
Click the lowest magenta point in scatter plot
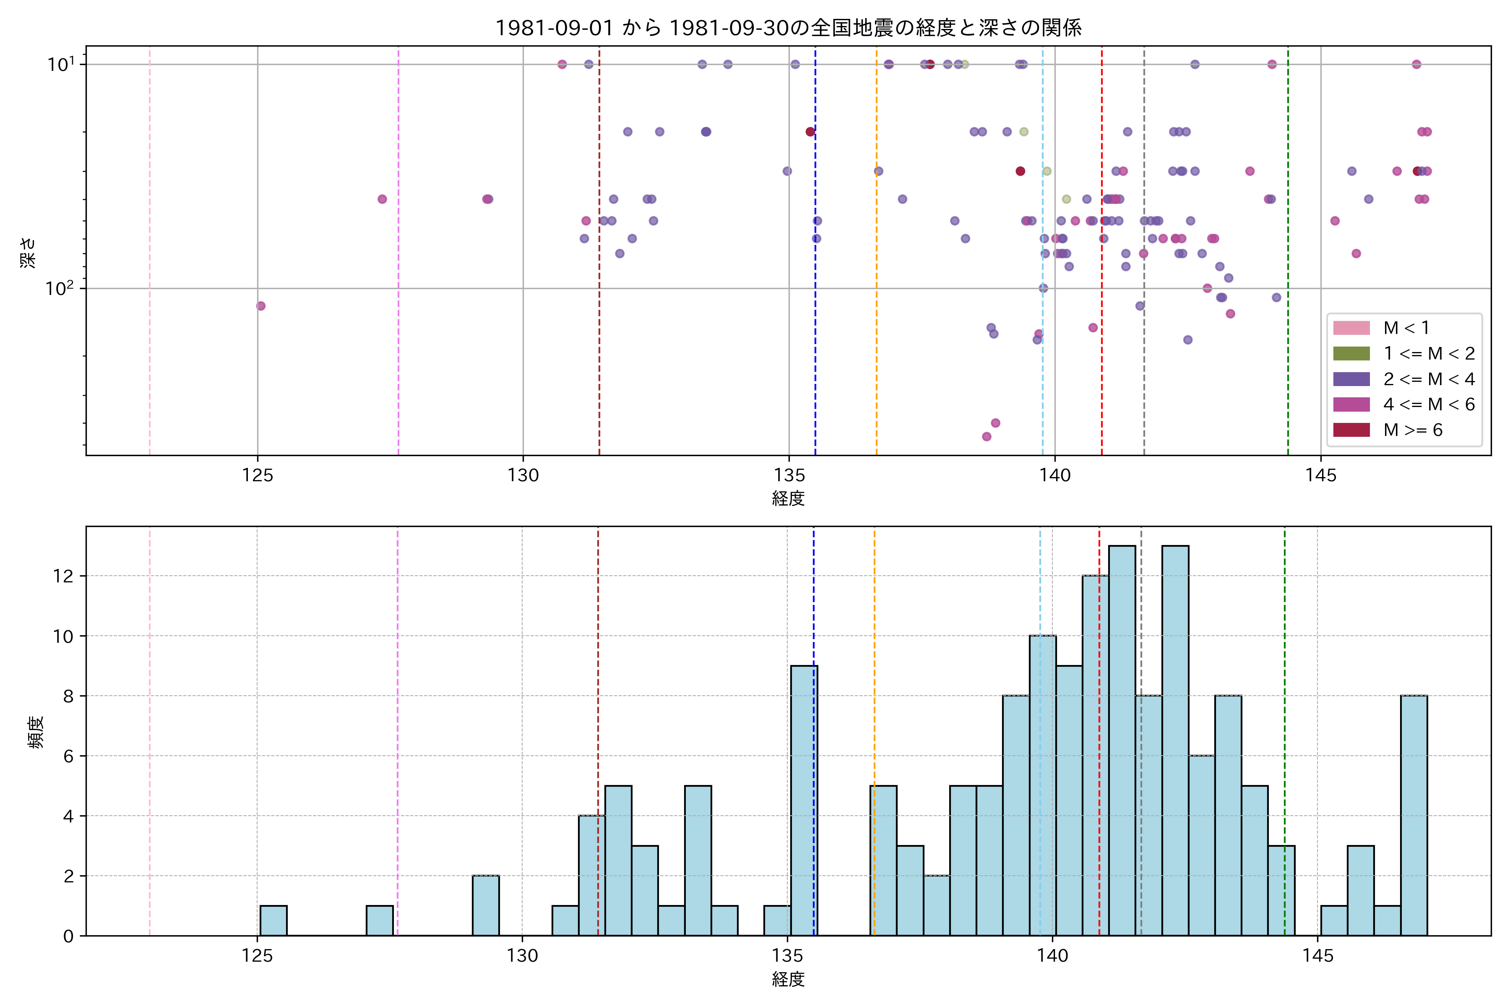(x=987, y=437)
